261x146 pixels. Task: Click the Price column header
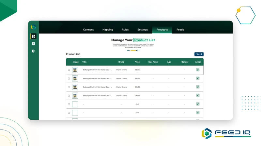tap(137, 62)
